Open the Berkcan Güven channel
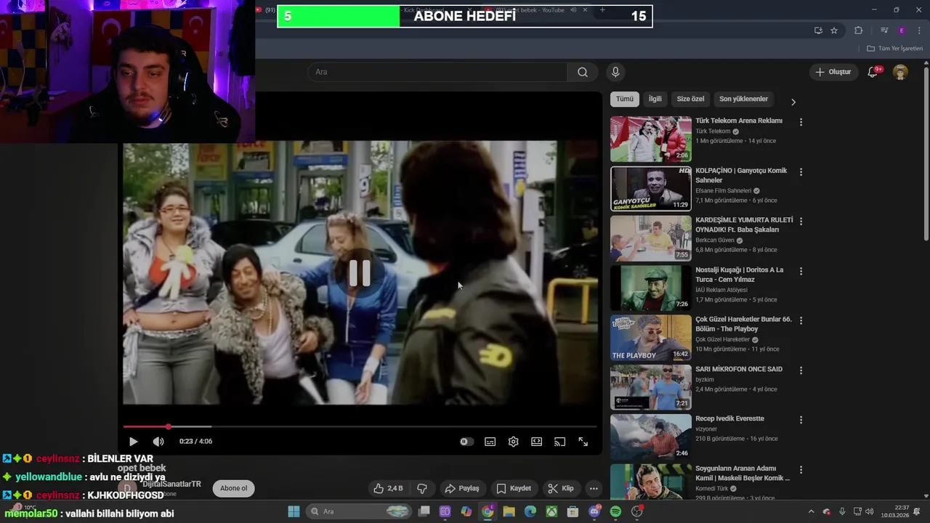The height and width of the screenshot is (523, 930). (715, 240)
